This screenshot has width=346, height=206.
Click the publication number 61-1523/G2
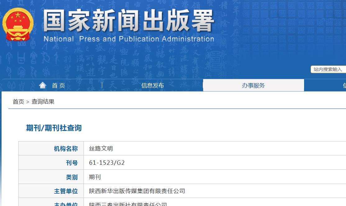point(107,163)
